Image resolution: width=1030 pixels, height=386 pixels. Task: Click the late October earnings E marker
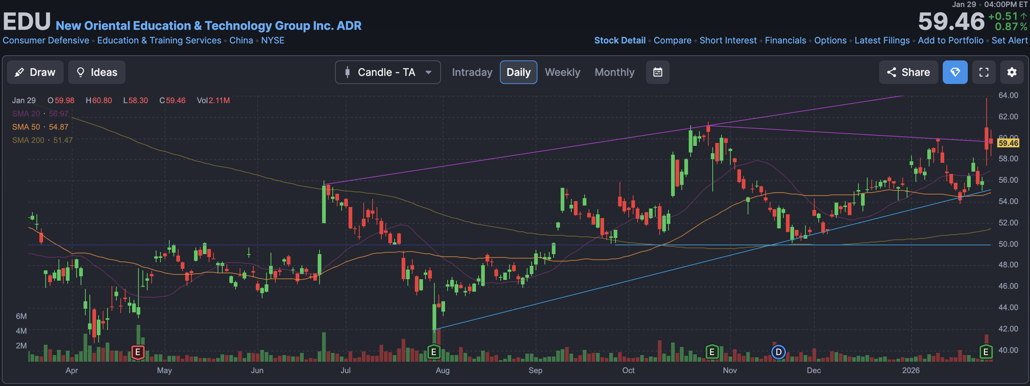(712, 352)
